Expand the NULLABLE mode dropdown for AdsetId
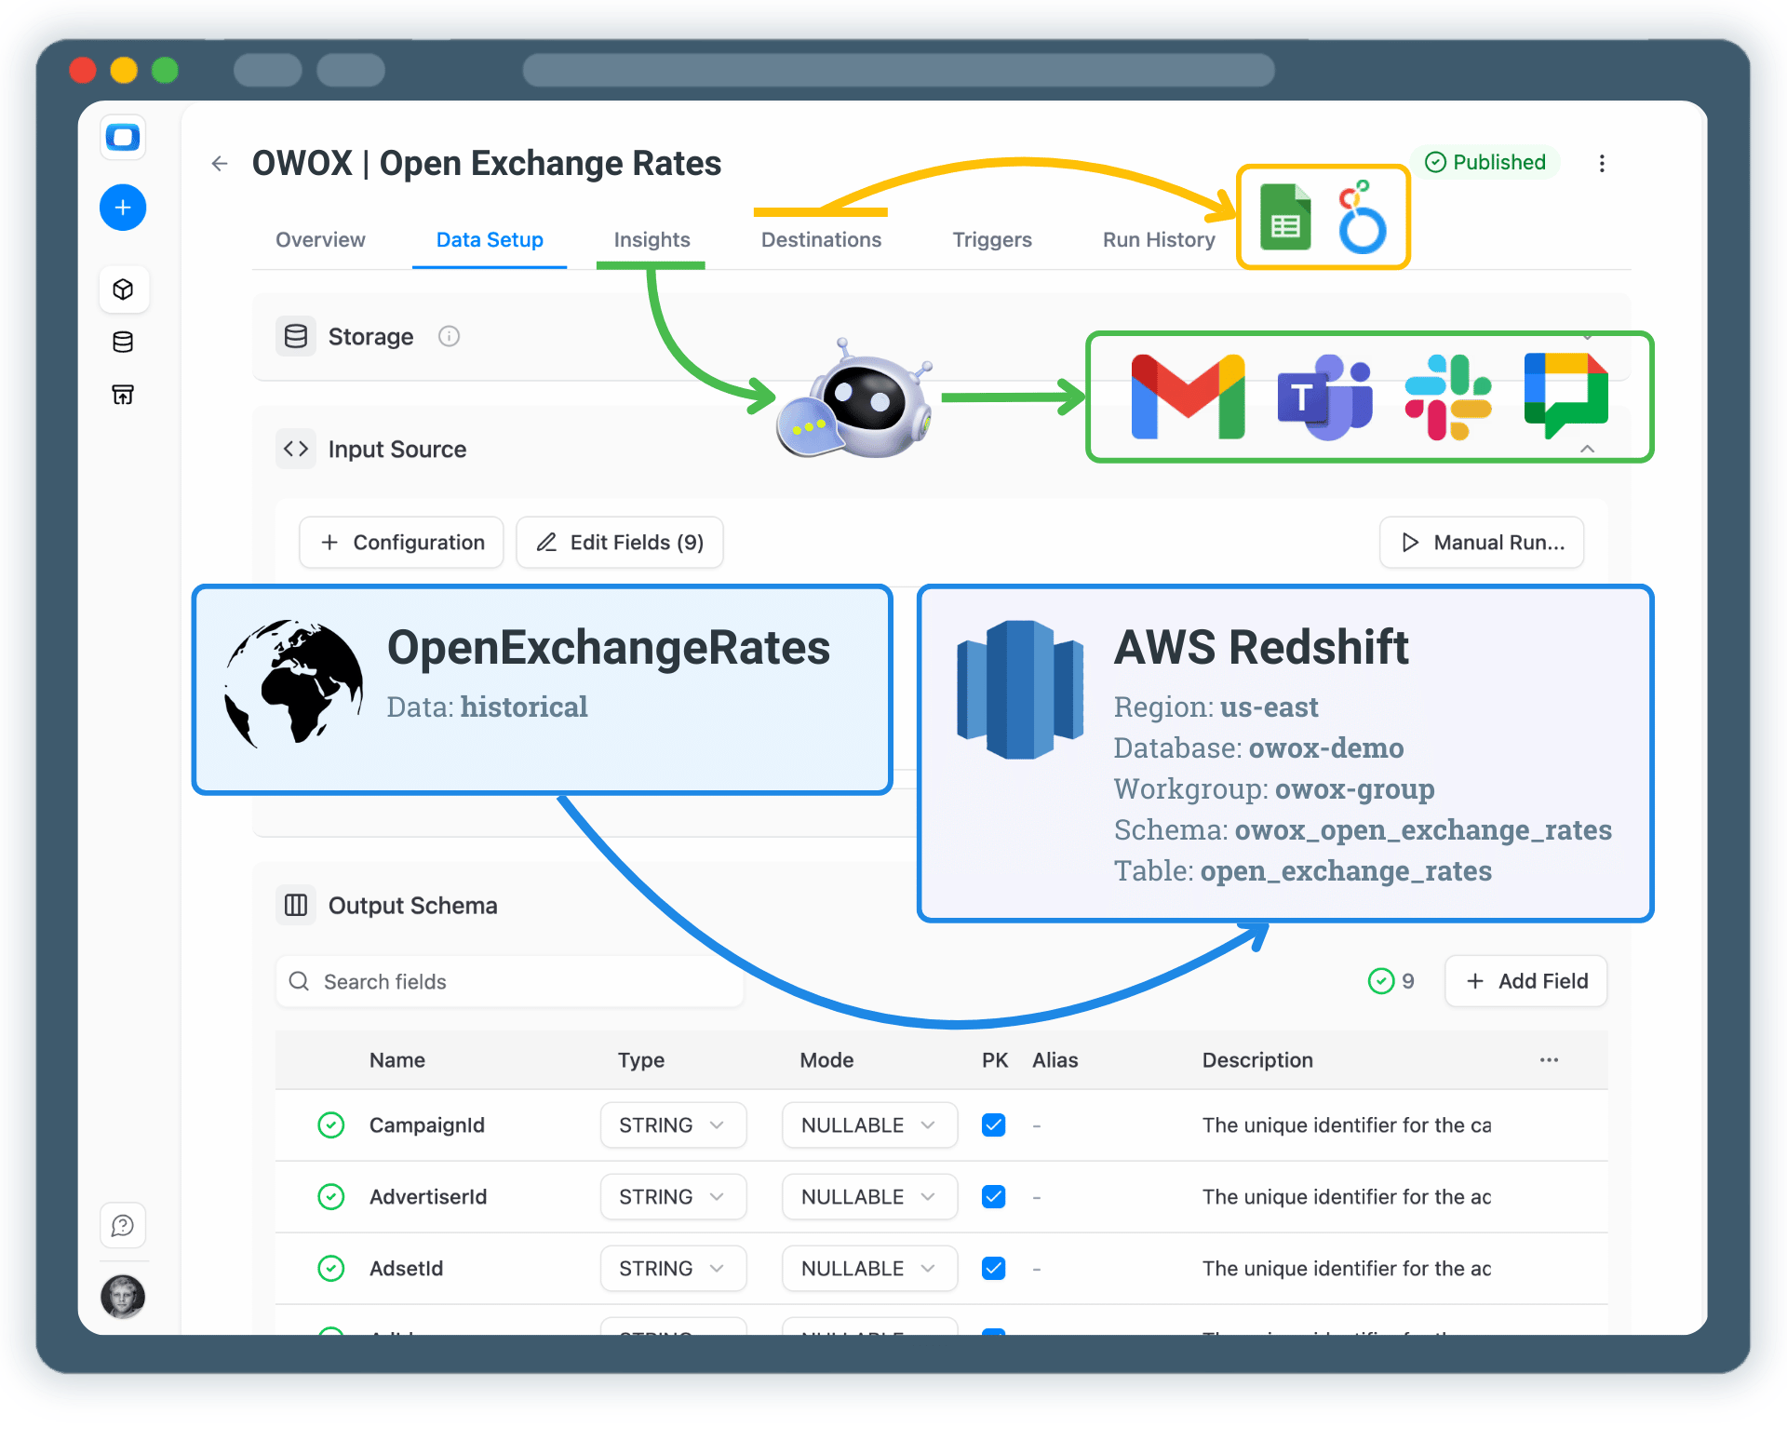The image size is (1787, 1454). coord(868,1268)
